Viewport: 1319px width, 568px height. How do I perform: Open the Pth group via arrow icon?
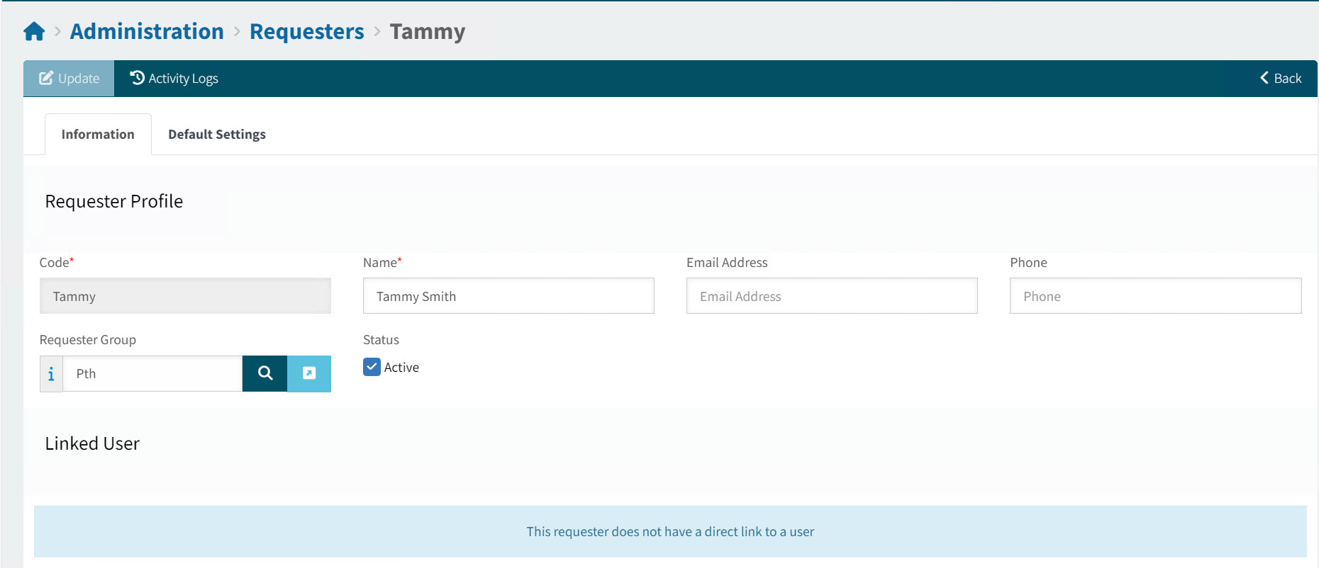point(309,374)
